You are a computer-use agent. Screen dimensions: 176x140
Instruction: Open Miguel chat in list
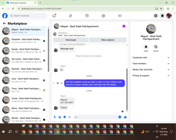24,31
